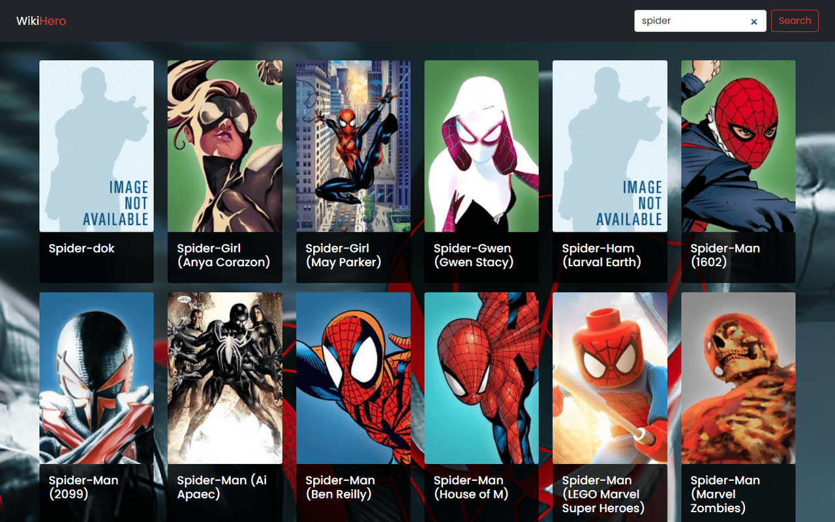Open the Spider-dok character card
The height and width of the screenshot is (522, 835).
(96, 145)
